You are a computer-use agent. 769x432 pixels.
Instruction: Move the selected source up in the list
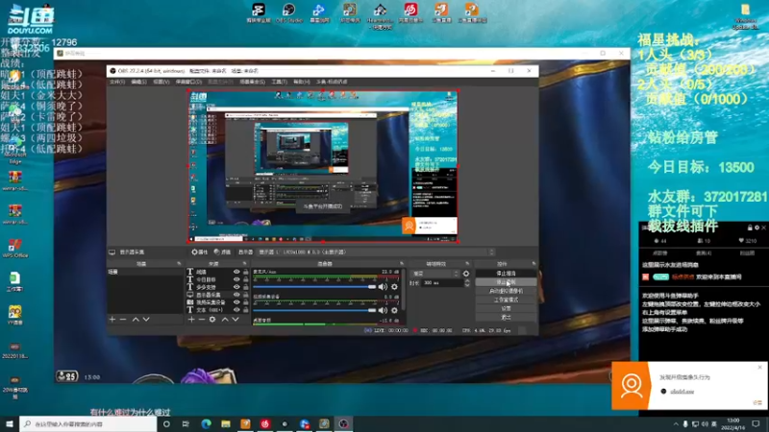[225, 320]
